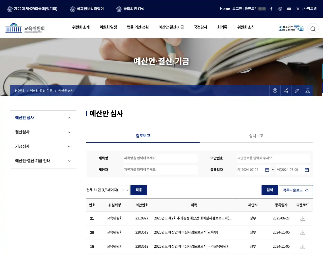Screen dimensions: 323x258
Task: Share the page via share icon
Action: click(x=286, y=91)
